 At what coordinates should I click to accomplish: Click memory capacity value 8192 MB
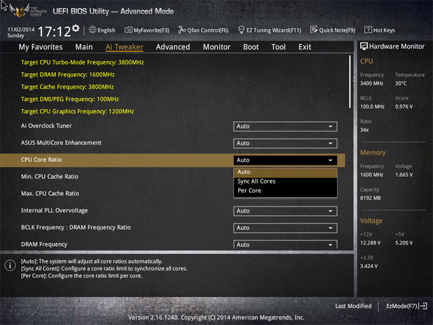[x=370, y=198]
